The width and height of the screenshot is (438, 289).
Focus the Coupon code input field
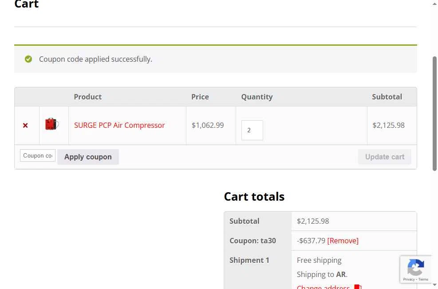38,155
